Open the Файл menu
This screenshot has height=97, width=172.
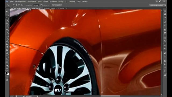point(12,2)
